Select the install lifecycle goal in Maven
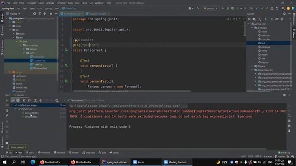 click(x=264, y=54)
